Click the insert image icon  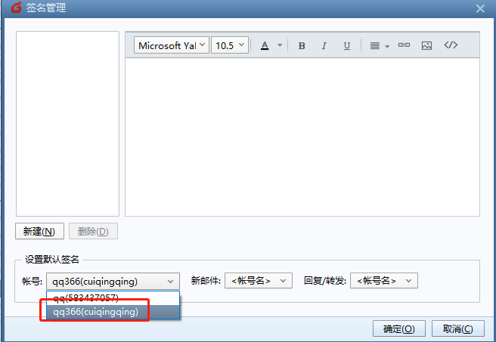(x=426, y=45)
